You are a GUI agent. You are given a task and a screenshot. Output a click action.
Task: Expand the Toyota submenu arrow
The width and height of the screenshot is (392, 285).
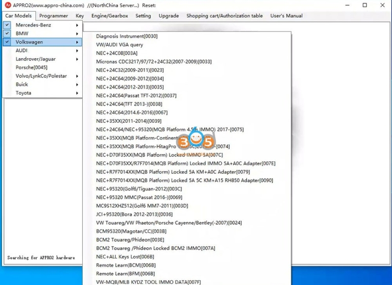(77, 93)
